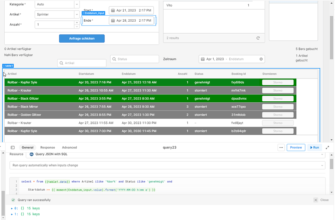Dismiss the Query ran successfully banner
Viewport: 335px width, 220px height.
click(x=315, y=200)
